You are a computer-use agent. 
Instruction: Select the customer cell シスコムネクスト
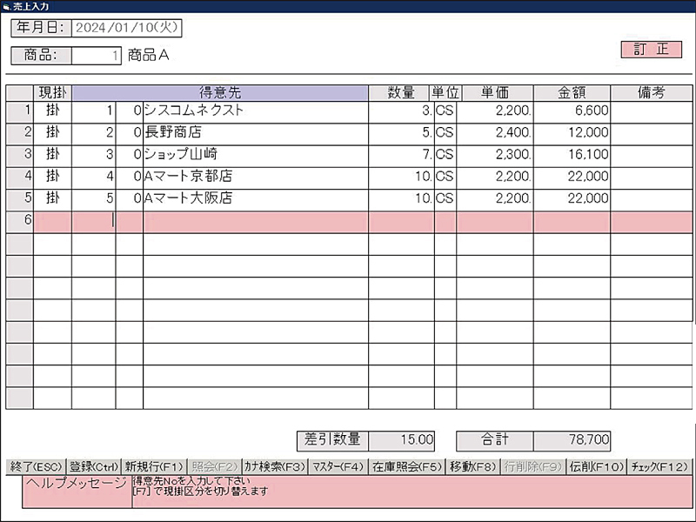coord(255,111)
